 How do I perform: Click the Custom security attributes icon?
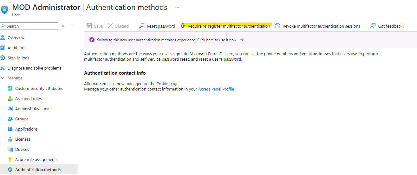10,88
